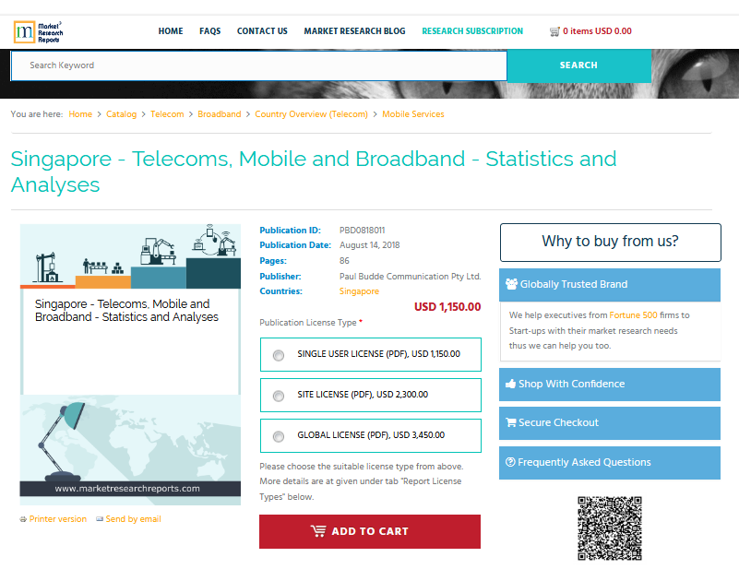Image resolution: width=739 pixels, height=569 pixels.
Task: Click the thumbs-up Shop With Confidence icon
Action: pyautogui.click(x=509, y=384)
